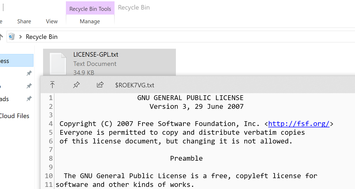Select Cloud Files in the sidebar
This screenshot has height=189, width=355.
click(14, 116)
